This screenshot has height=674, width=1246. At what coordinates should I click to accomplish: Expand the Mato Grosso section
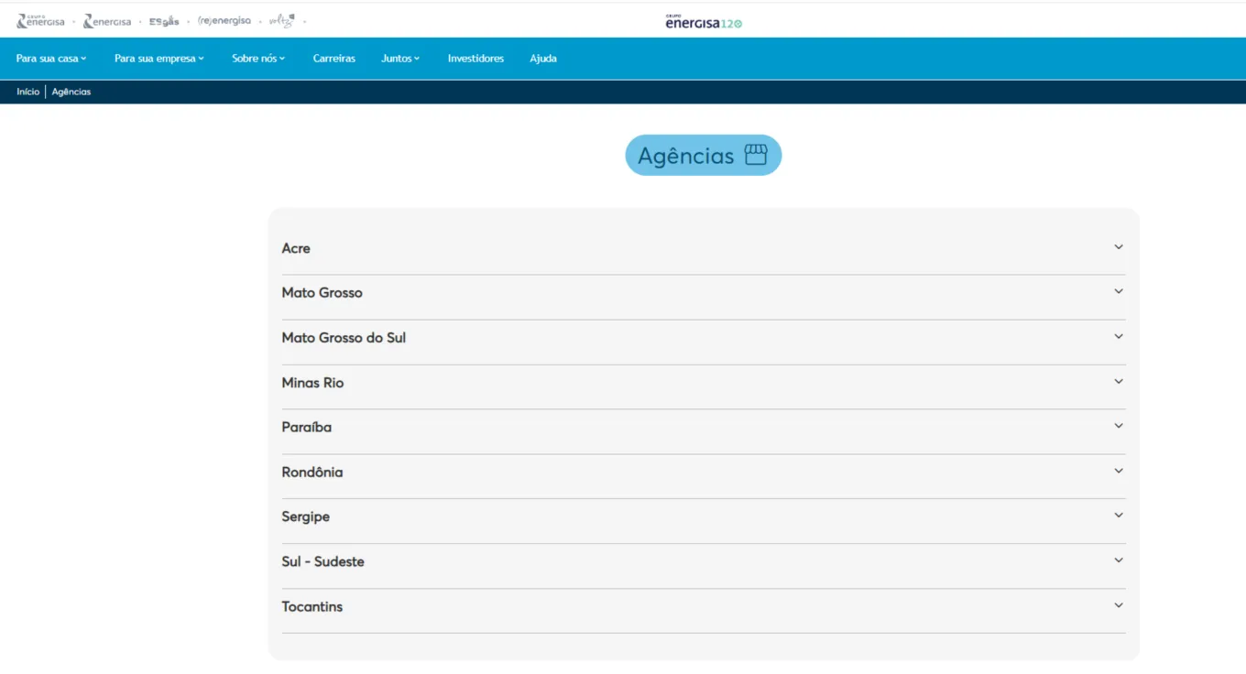tap(322, 293)
